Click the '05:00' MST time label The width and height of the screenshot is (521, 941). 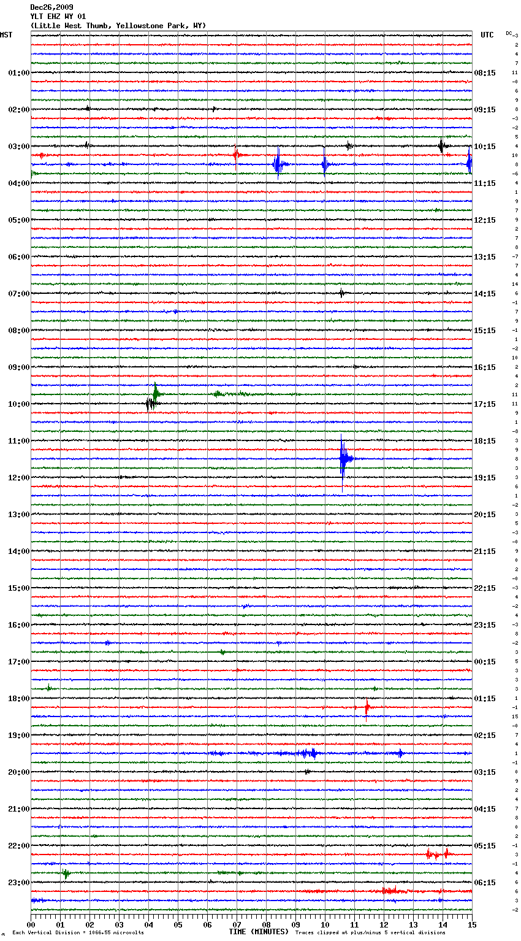tap(19, 220)
